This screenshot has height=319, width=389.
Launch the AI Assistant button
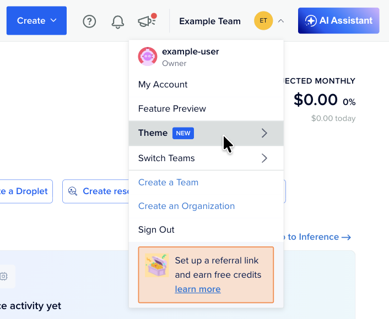coord(339,20)
